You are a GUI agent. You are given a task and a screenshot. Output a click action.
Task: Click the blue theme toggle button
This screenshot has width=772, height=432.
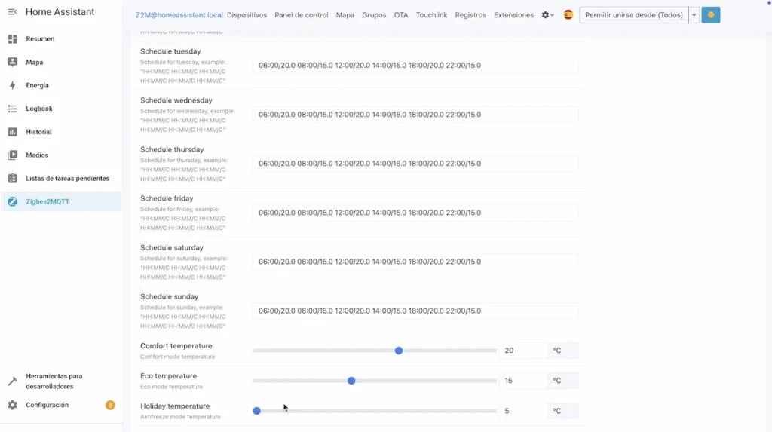click(x=710, y=15)
